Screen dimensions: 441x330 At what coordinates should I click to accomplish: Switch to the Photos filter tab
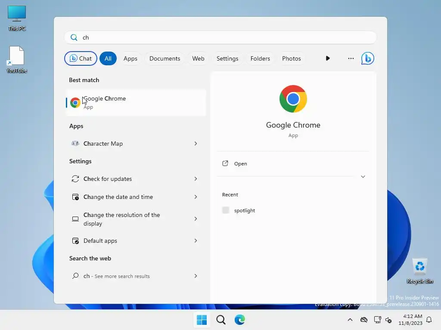click(x=292, y=58)
